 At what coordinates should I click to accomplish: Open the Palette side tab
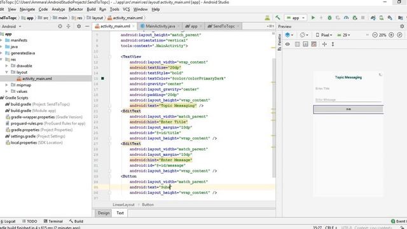pos(279,42)
